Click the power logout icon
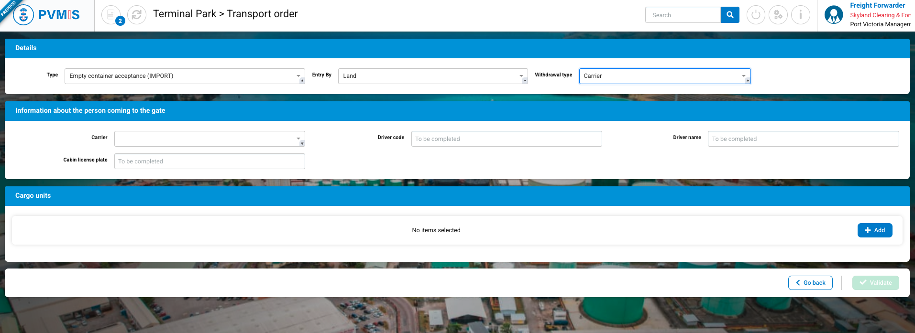Image resolution: width=915 pixels, height=333 pixels. click(x=756, y=15)
